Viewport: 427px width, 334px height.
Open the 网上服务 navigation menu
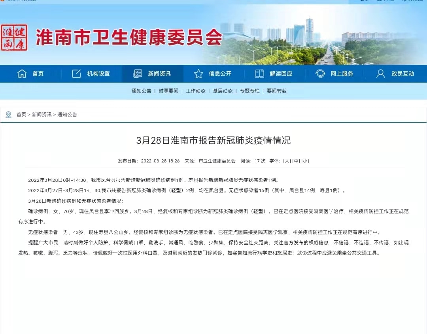click(342, 74)
